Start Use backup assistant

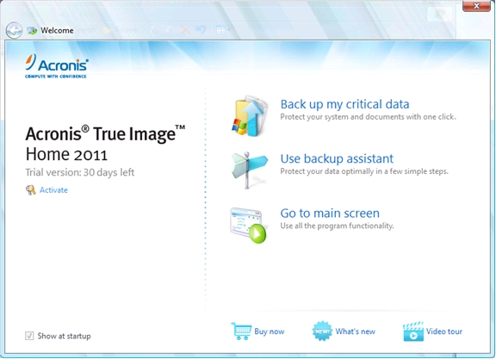(337, 158)
